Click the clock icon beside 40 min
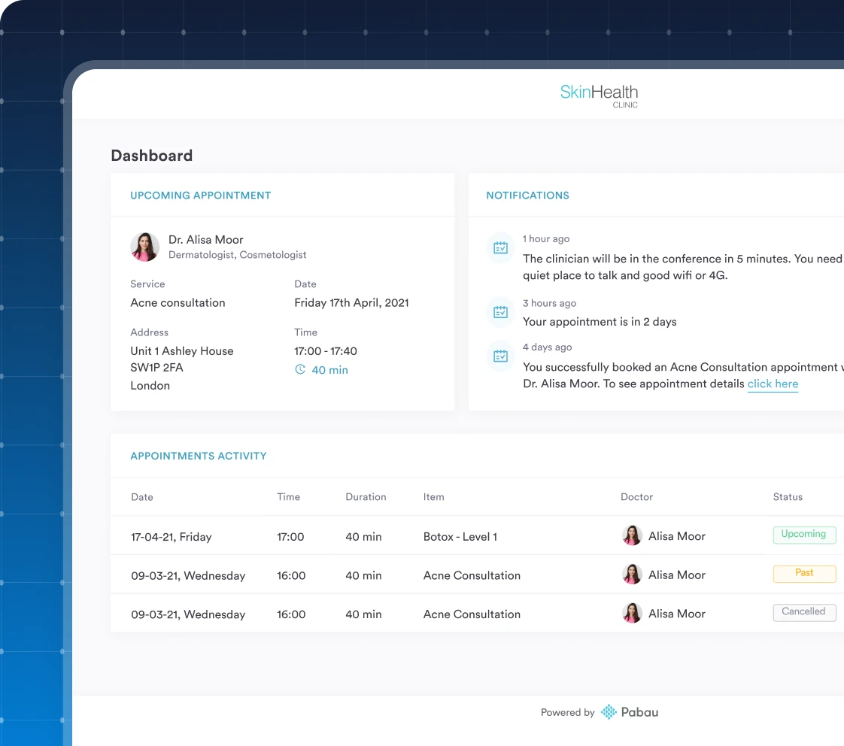This screenshot has height=746, width=844. coord(300,370)
